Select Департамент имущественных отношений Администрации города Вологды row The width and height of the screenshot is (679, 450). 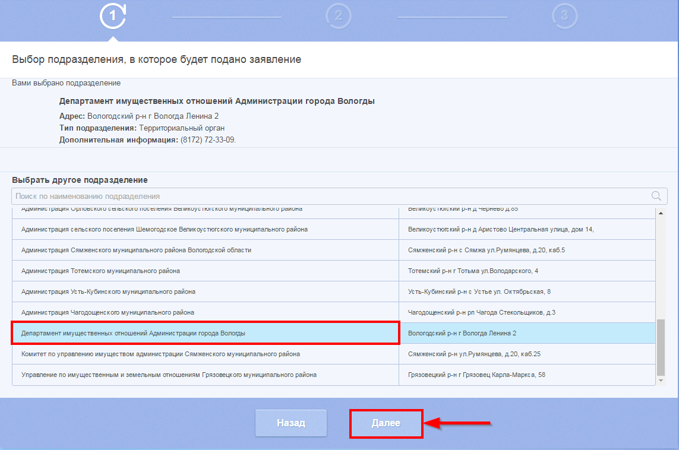[205, 334]
